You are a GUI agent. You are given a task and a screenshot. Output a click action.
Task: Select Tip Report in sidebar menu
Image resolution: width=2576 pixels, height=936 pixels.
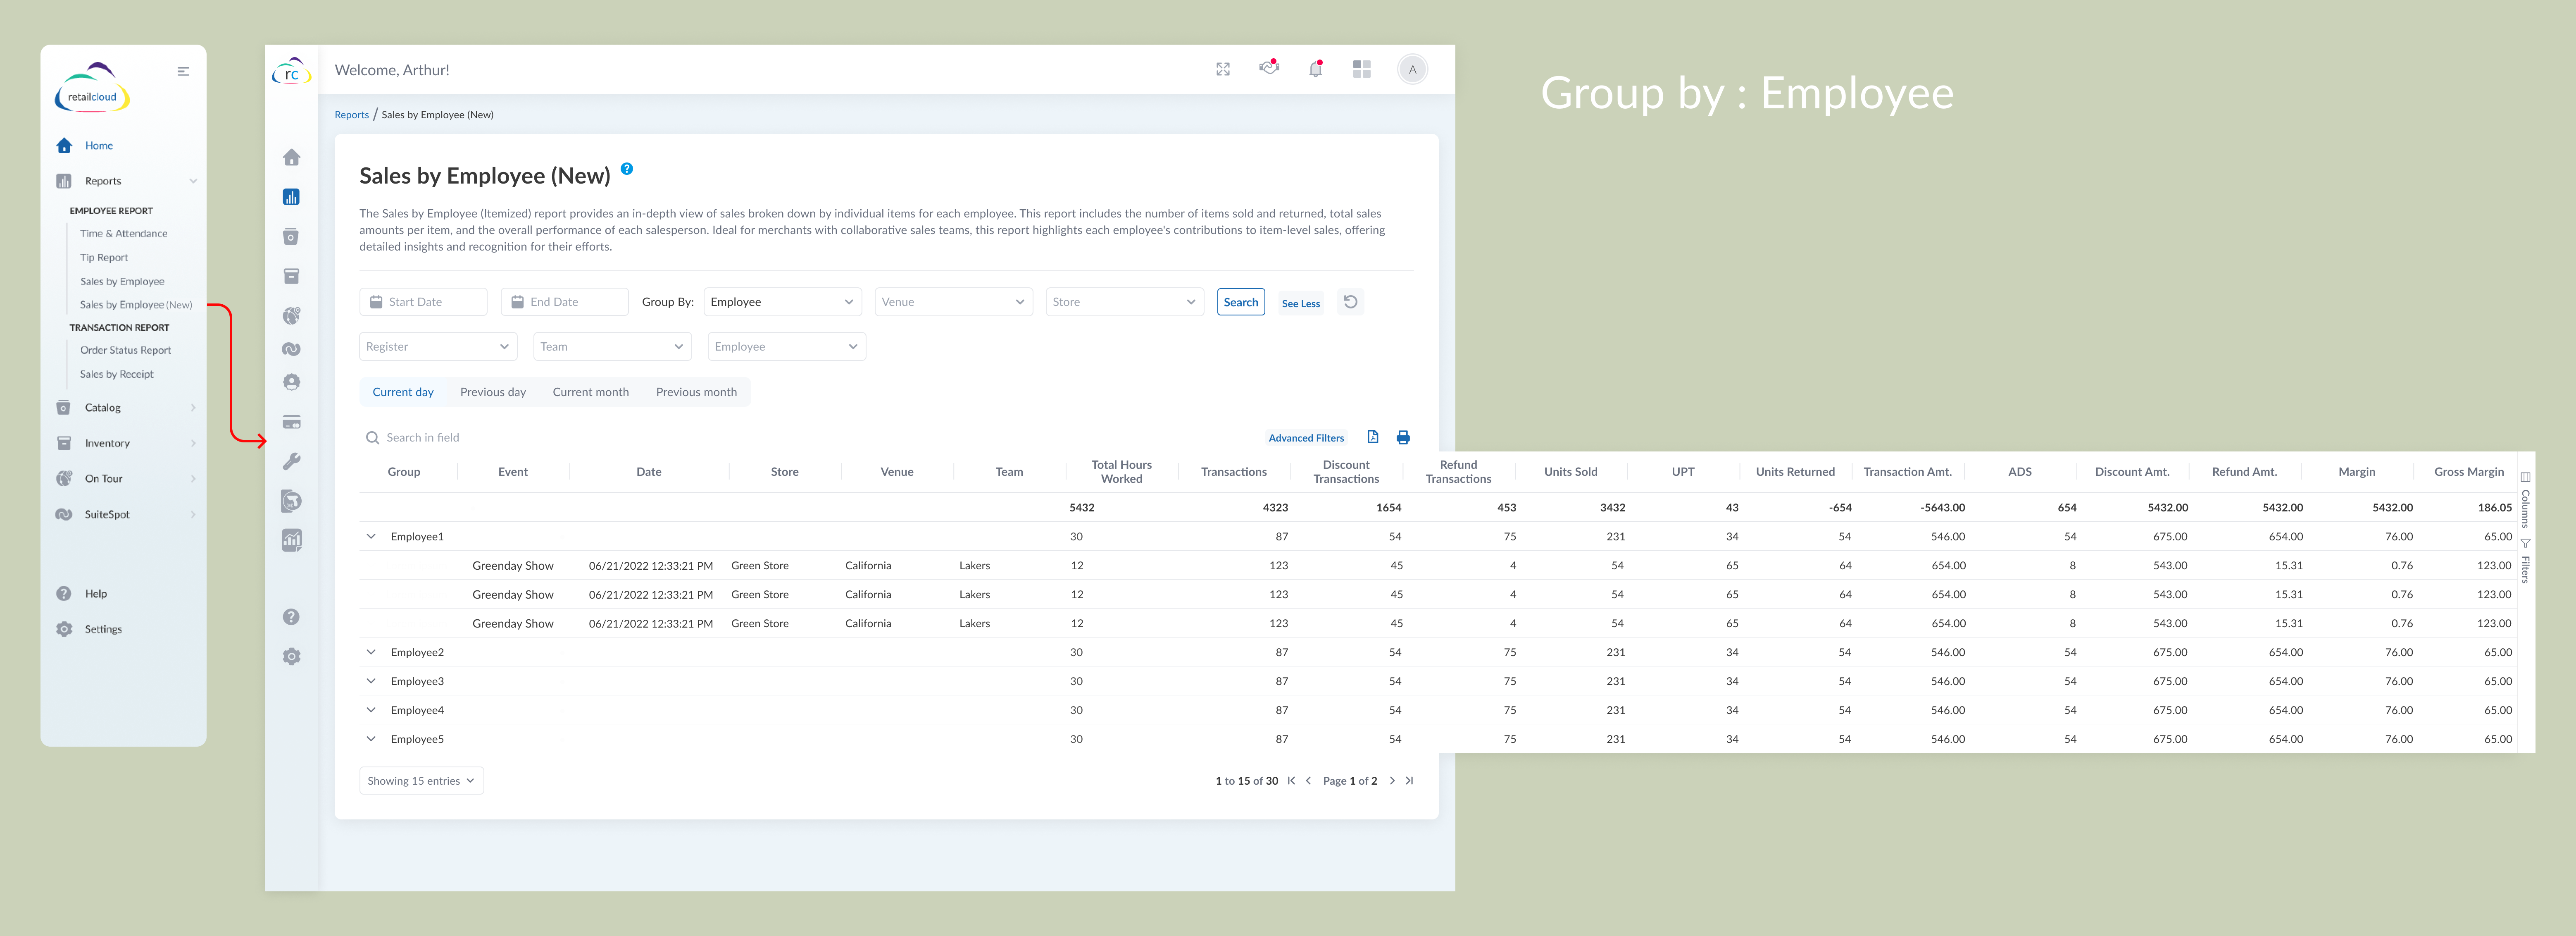104,257
